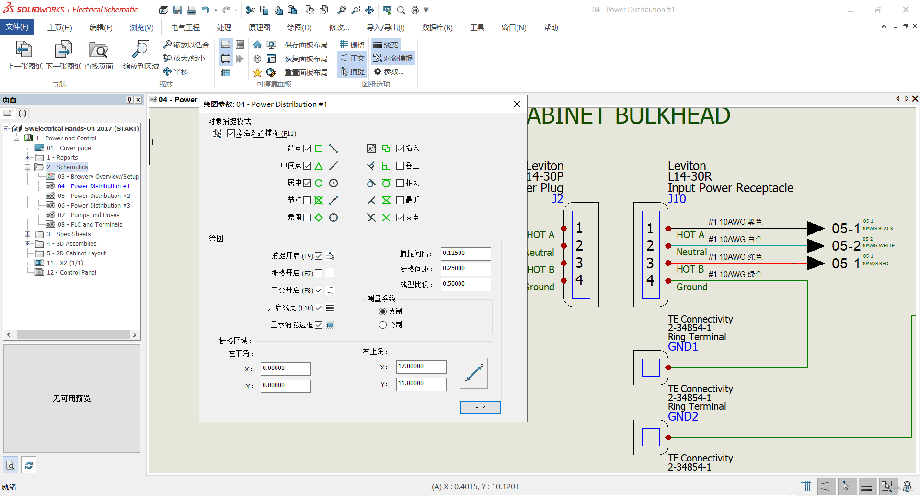Toggle Grid (栅格) in drawing options
This screenshot has height=496, width=920.
(352, 45)
